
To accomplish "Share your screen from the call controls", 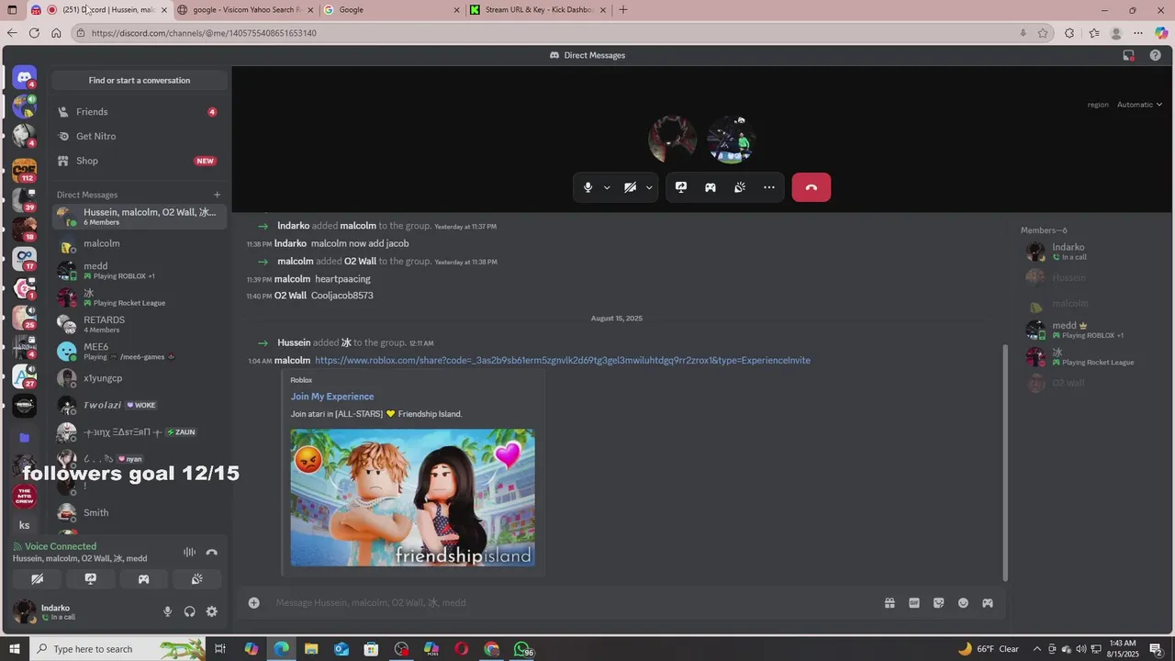I will click(681, 187).
